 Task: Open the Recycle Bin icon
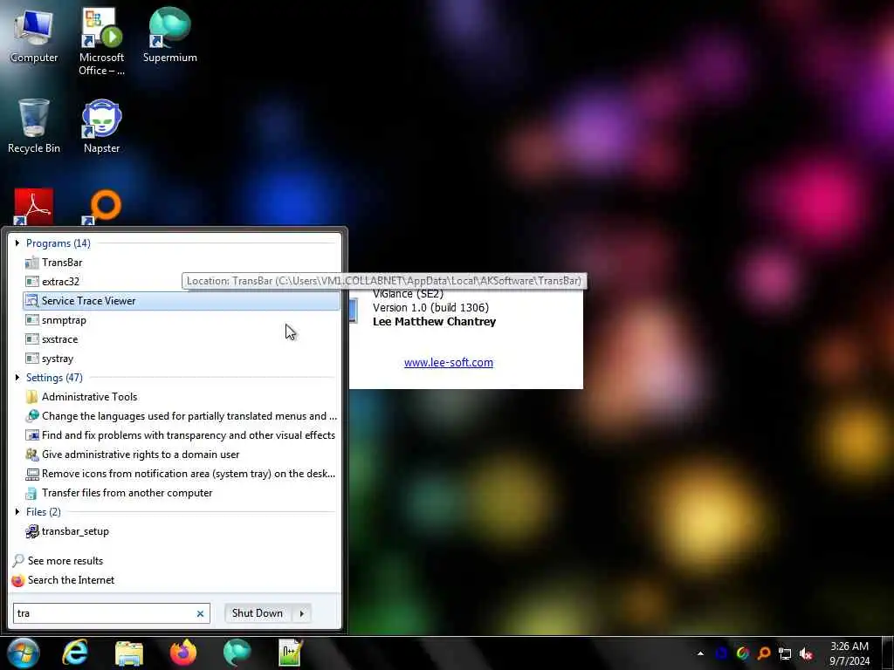coord(34,126)
